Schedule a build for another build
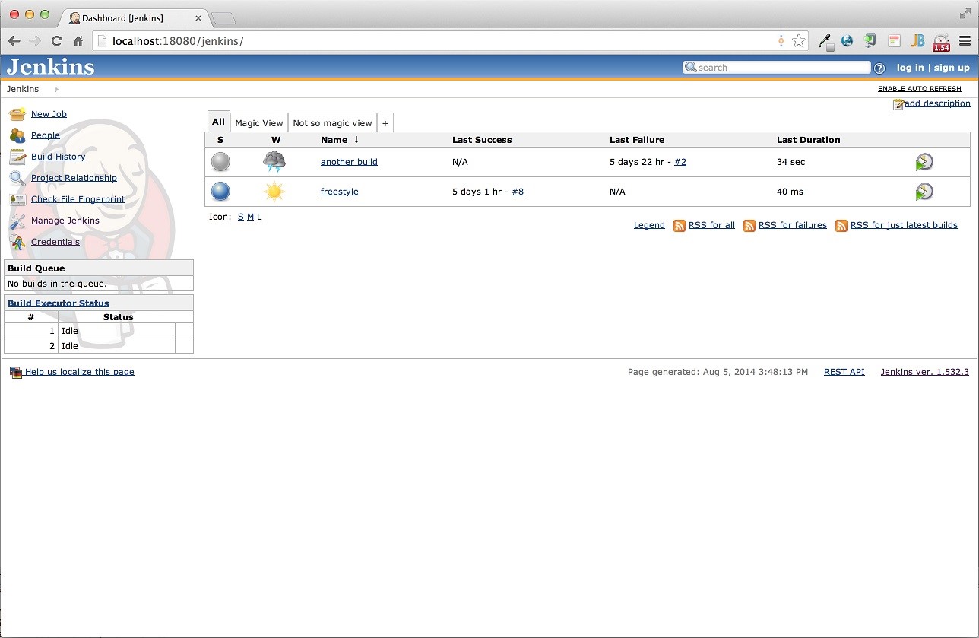 tap(924, 162)
